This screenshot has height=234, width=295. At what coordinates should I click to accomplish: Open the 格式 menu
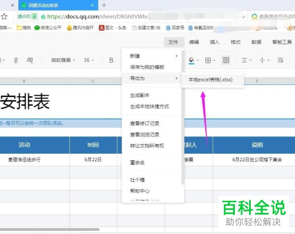pyautogui.click(x=235, y=42)
